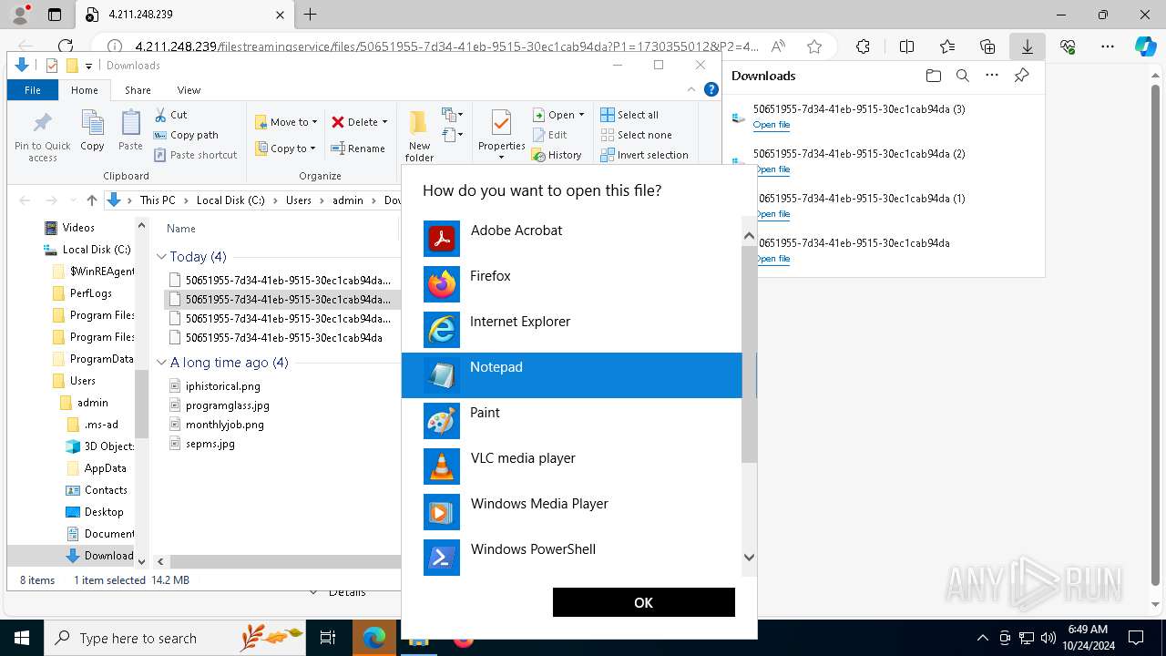The height and width of the screenshot is (656, 1166).
Task: Choose Adobe Acrobat to open the file
Action: click(x=572, y=239)
